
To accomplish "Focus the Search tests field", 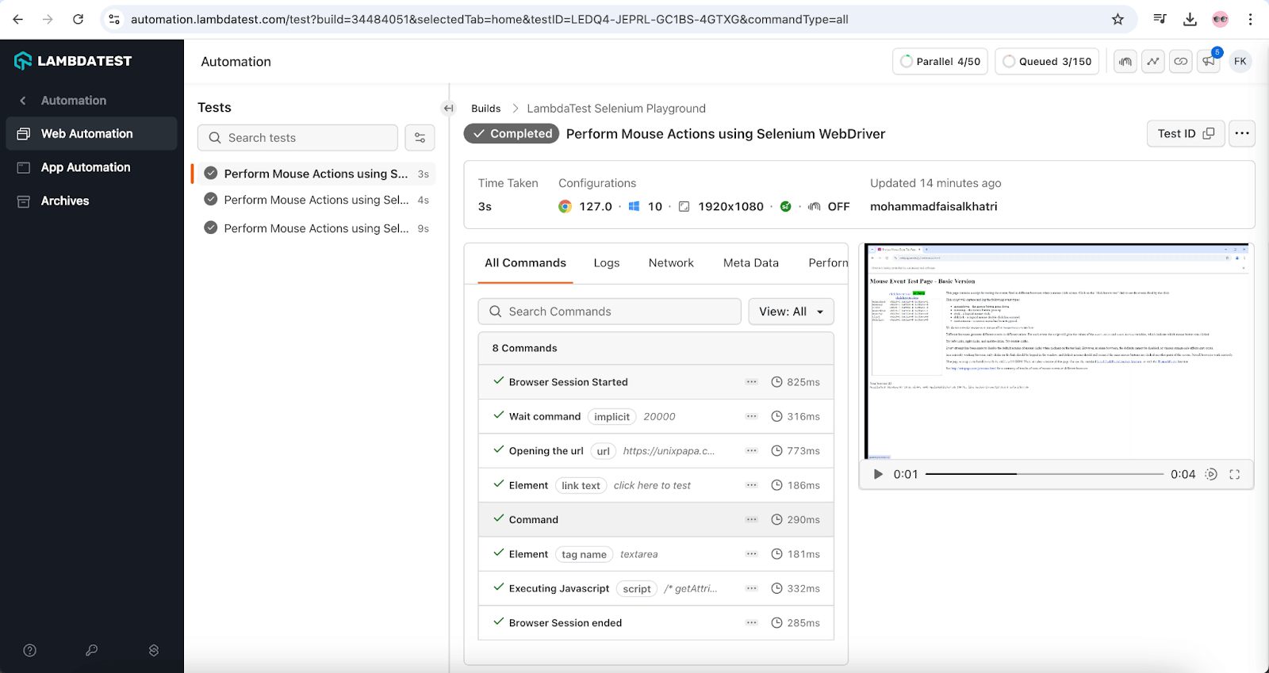I will point(297,138).
